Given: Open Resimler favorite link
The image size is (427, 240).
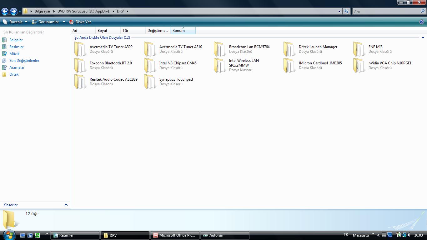Looking at the screenshot, I should coord(16,47).
